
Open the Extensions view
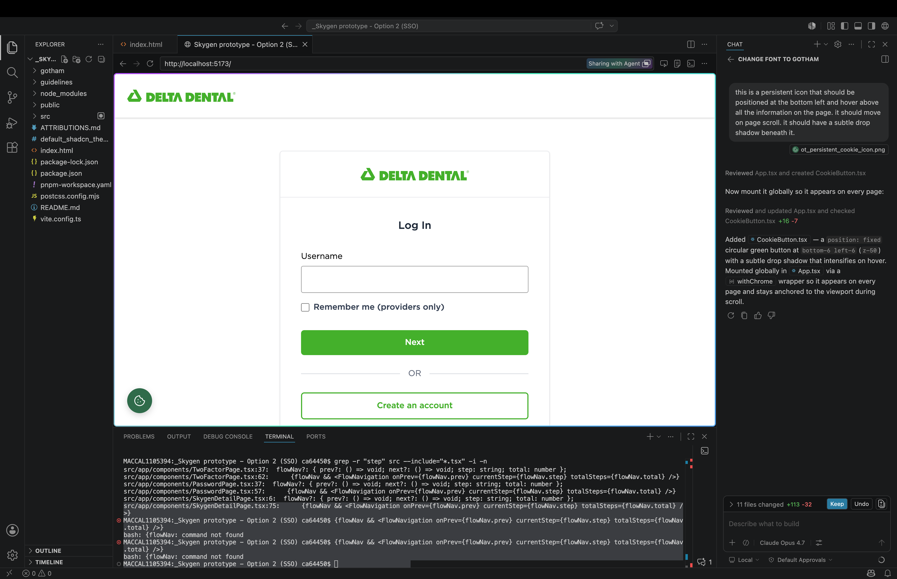(x=12, y=147)
